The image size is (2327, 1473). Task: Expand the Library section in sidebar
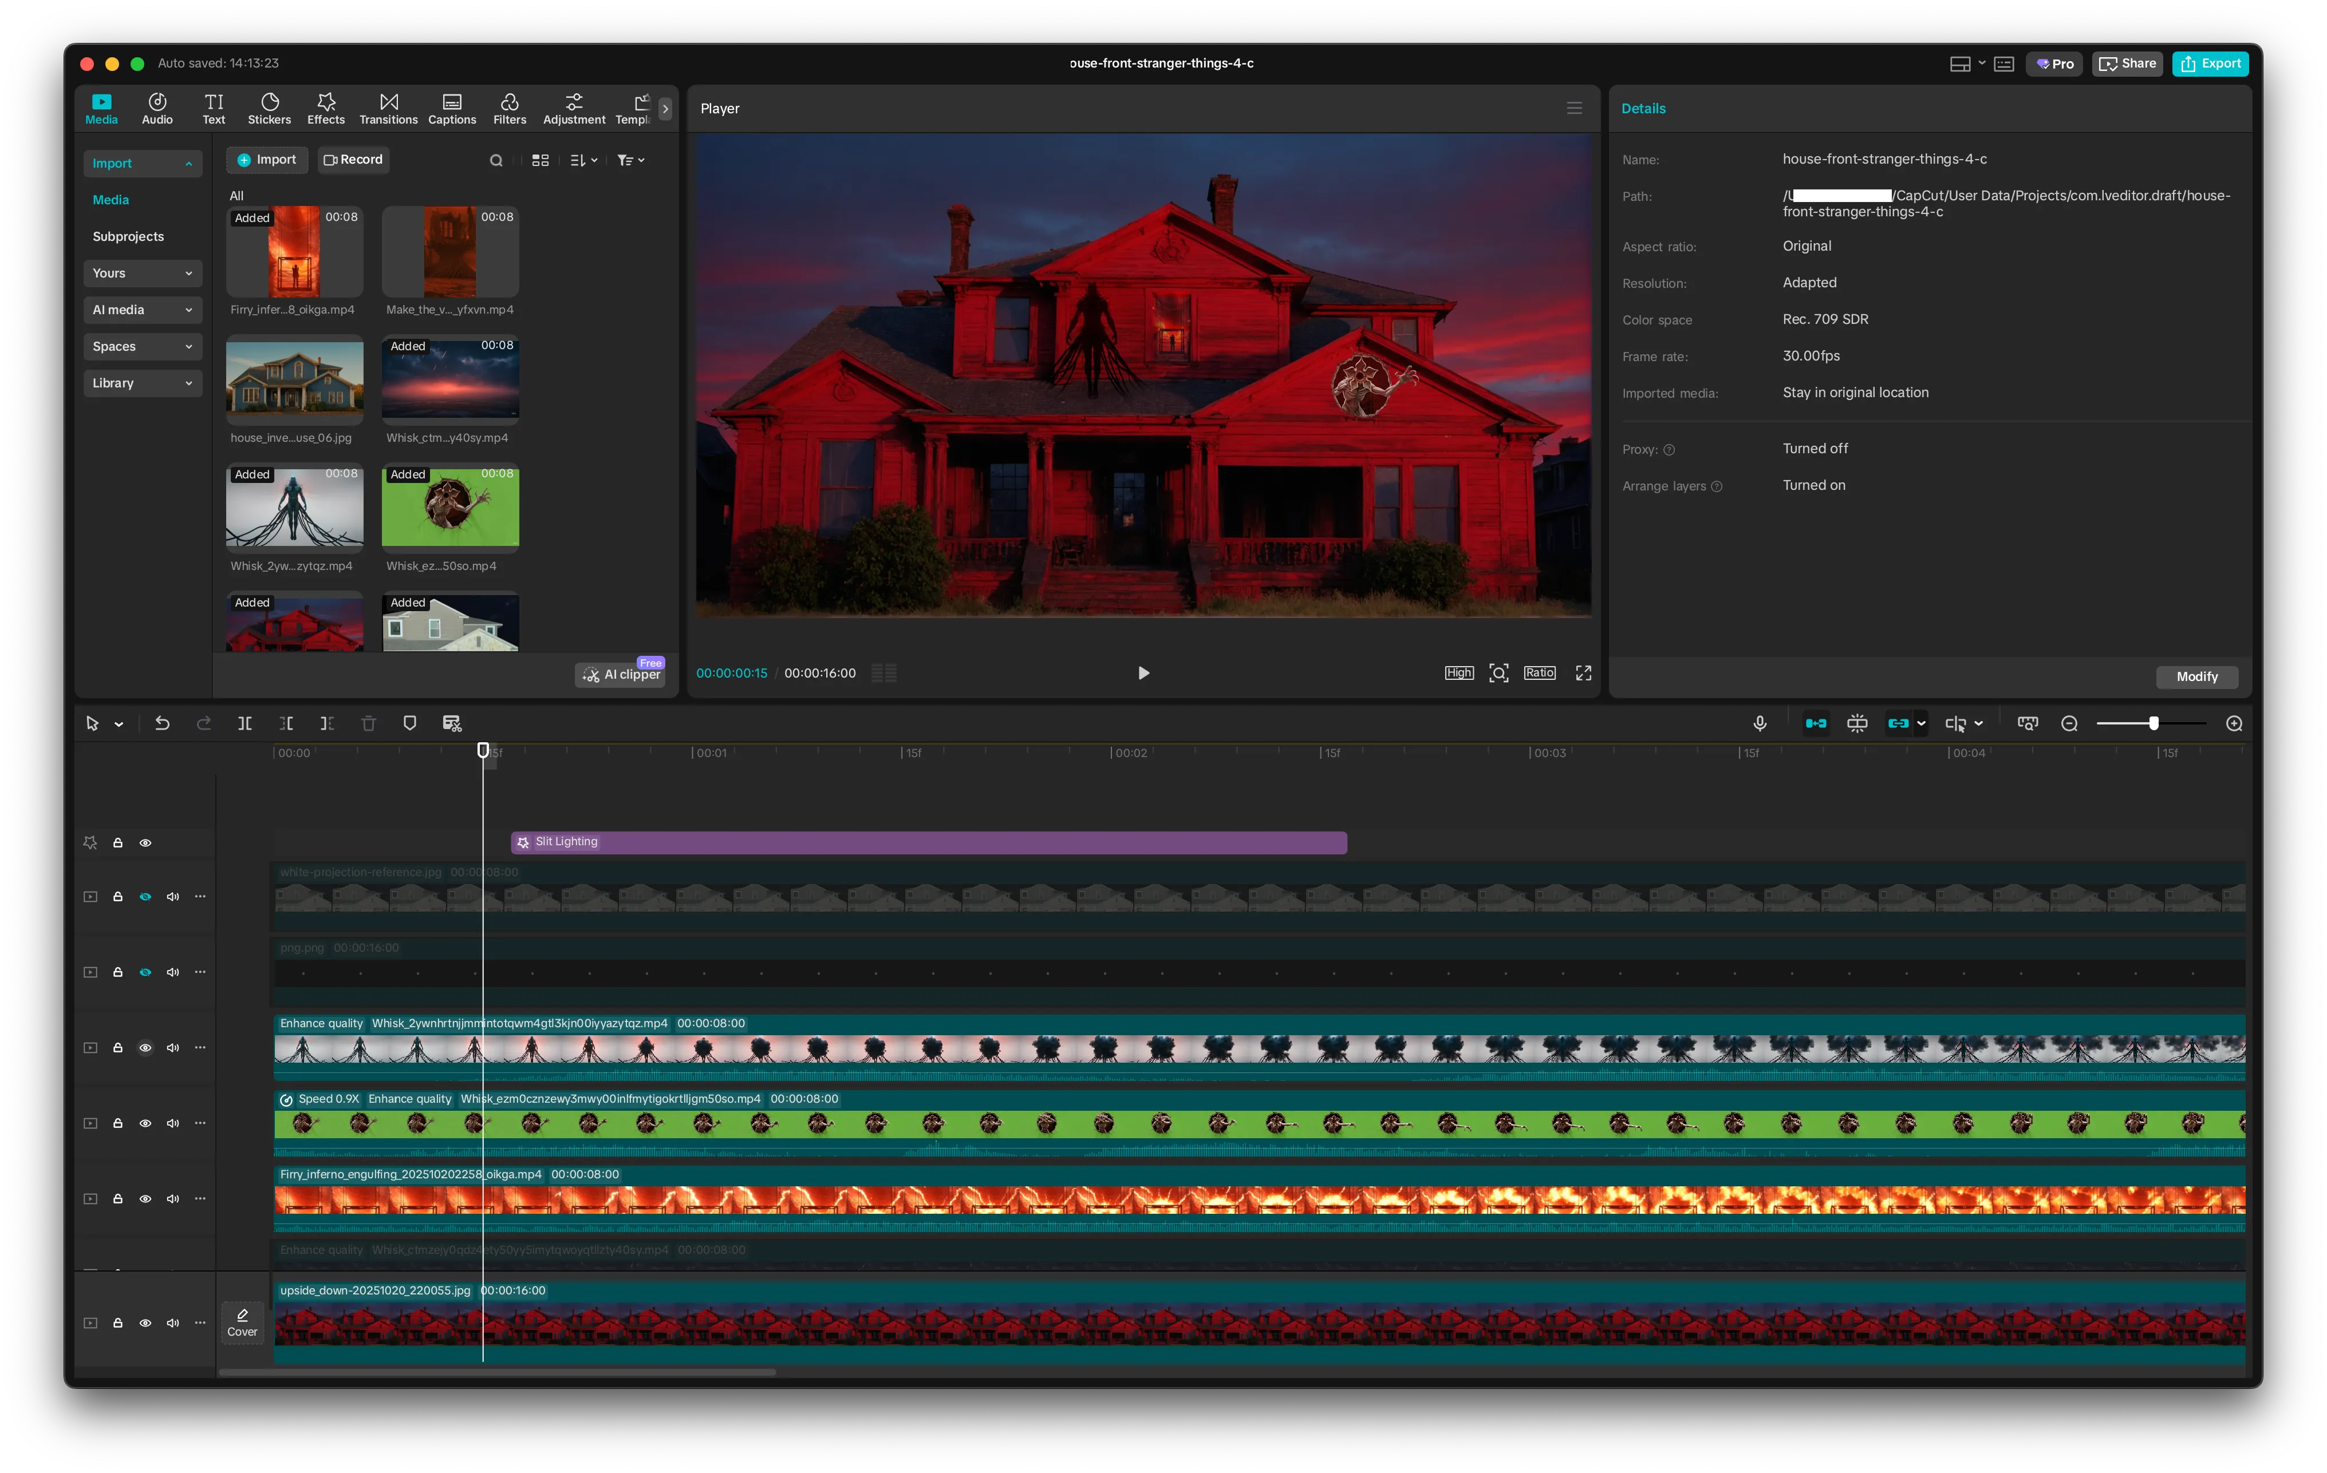143,383
